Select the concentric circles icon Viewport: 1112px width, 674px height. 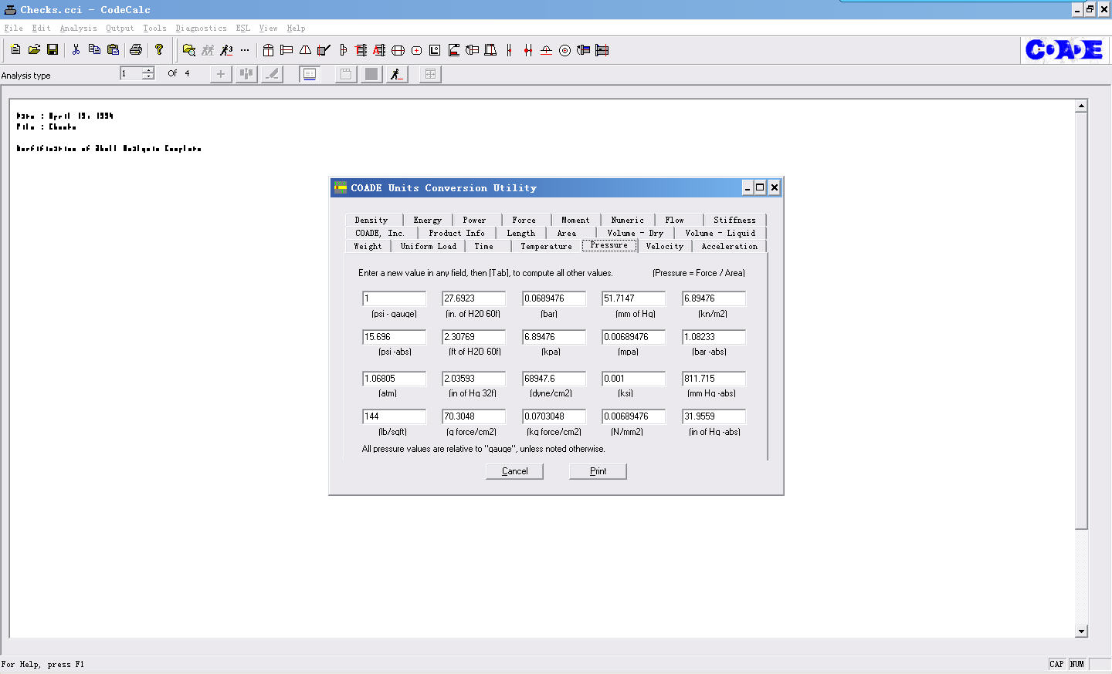(x=564, y=50)
